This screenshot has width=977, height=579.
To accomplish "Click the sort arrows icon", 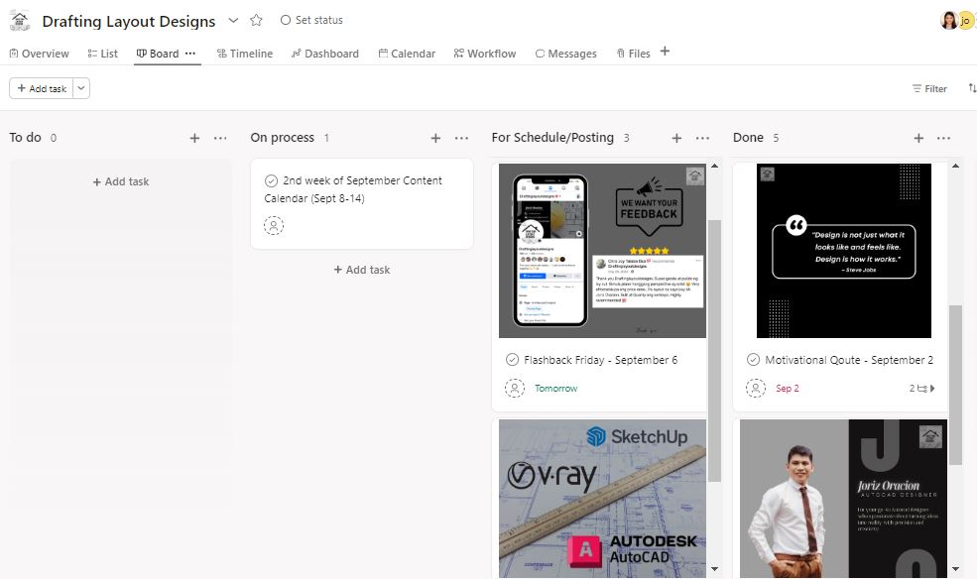I will (x=972, y=88).
